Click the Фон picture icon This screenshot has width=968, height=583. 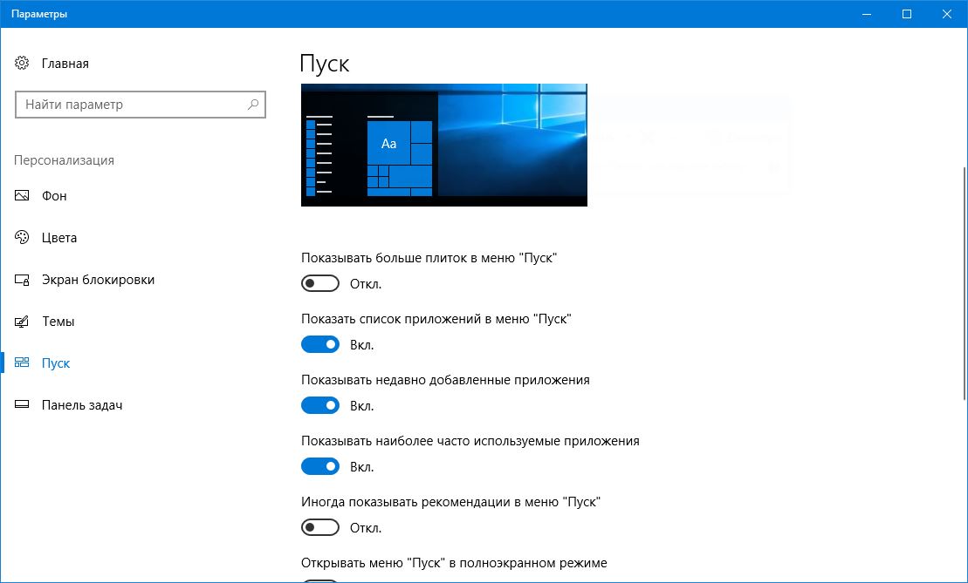click(22, 195)
